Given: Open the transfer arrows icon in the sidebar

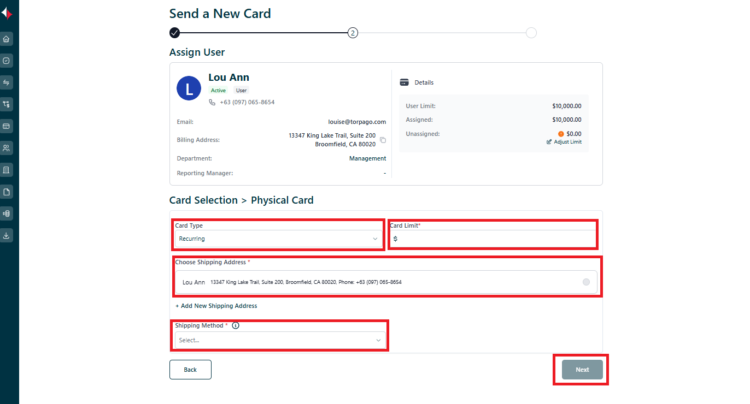Looking at the screenshot, I should 7,82.
